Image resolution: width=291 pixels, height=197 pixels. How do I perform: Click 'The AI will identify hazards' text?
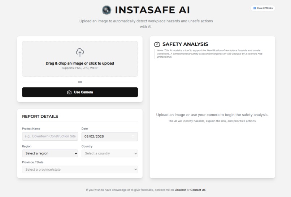point(212,121)
